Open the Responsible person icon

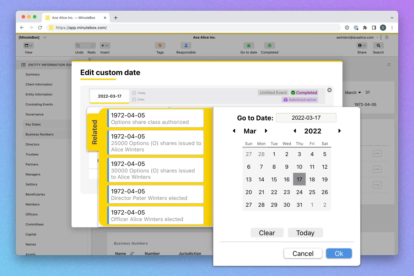[186, 46]
